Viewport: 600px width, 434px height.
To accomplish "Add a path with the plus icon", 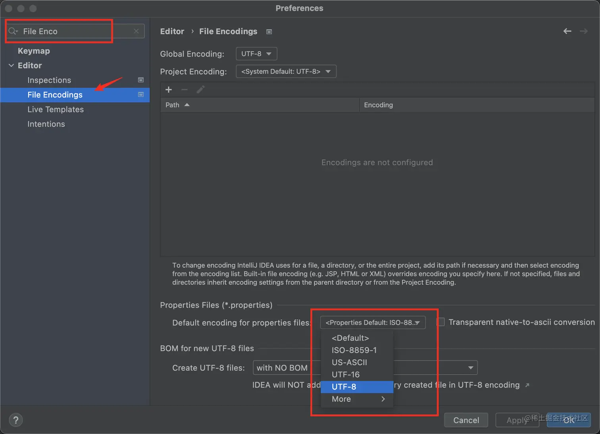I will click(169, 89).
